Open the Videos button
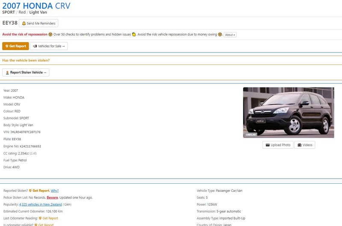This screenshot has width=342, height=226. (x=304, y=145)
